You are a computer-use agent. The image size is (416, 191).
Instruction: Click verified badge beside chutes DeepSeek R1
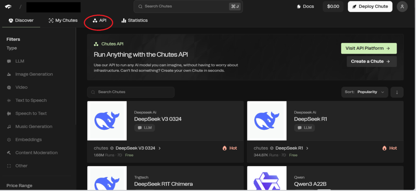tap(272, 148)
